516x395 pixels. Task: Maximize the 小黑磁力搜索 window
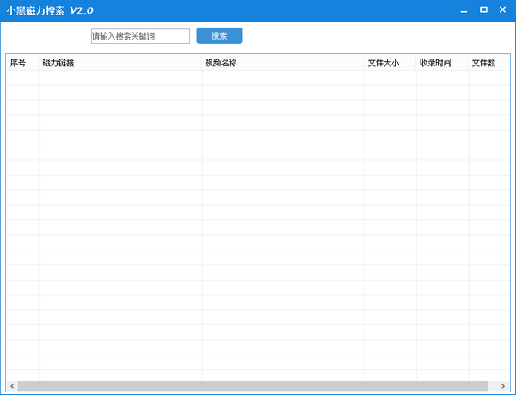(483, 10)
